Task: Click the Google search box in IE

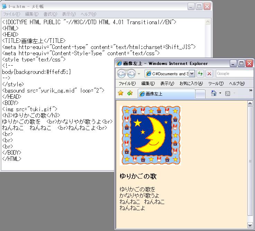Action: (x=235, y=74)
